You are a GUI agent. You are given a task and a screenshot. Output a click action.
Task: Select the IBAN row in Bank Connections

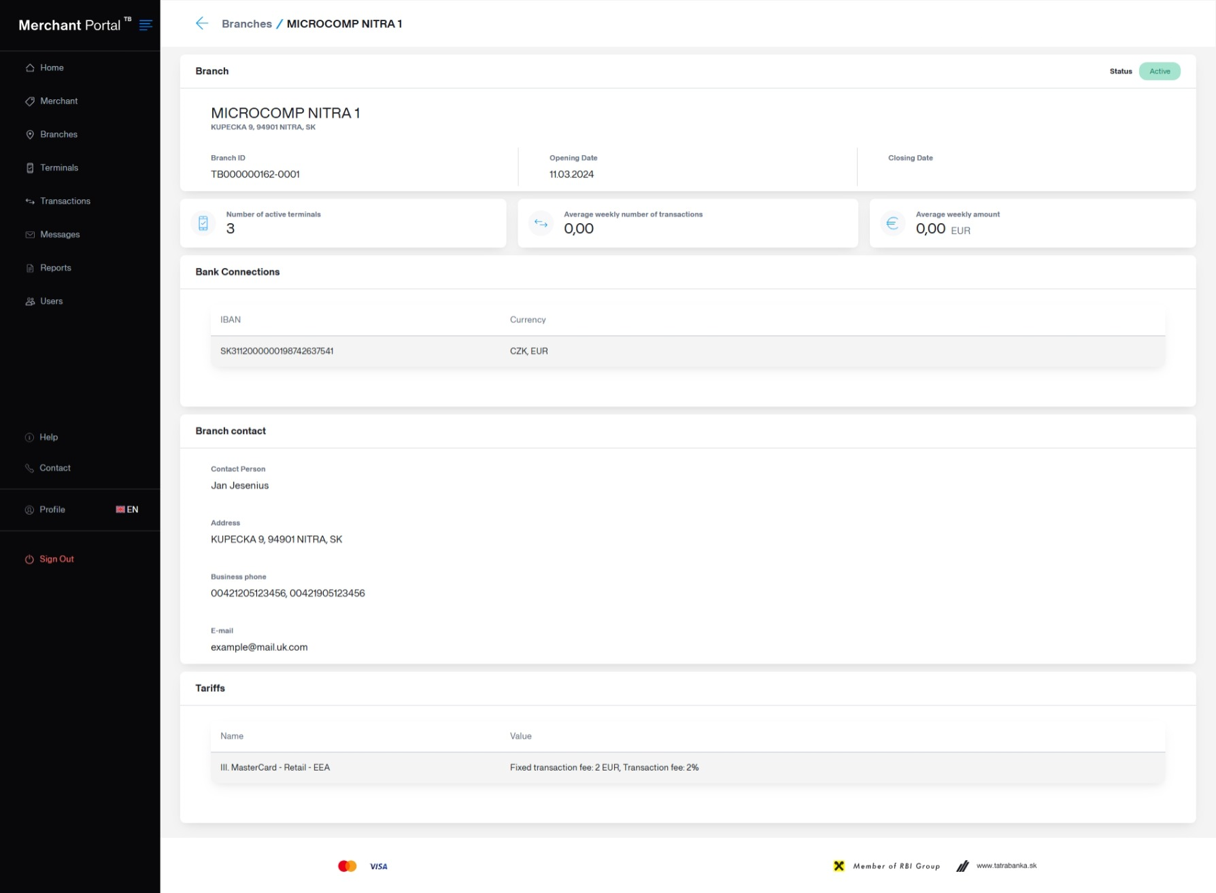(x=687, y=352)
